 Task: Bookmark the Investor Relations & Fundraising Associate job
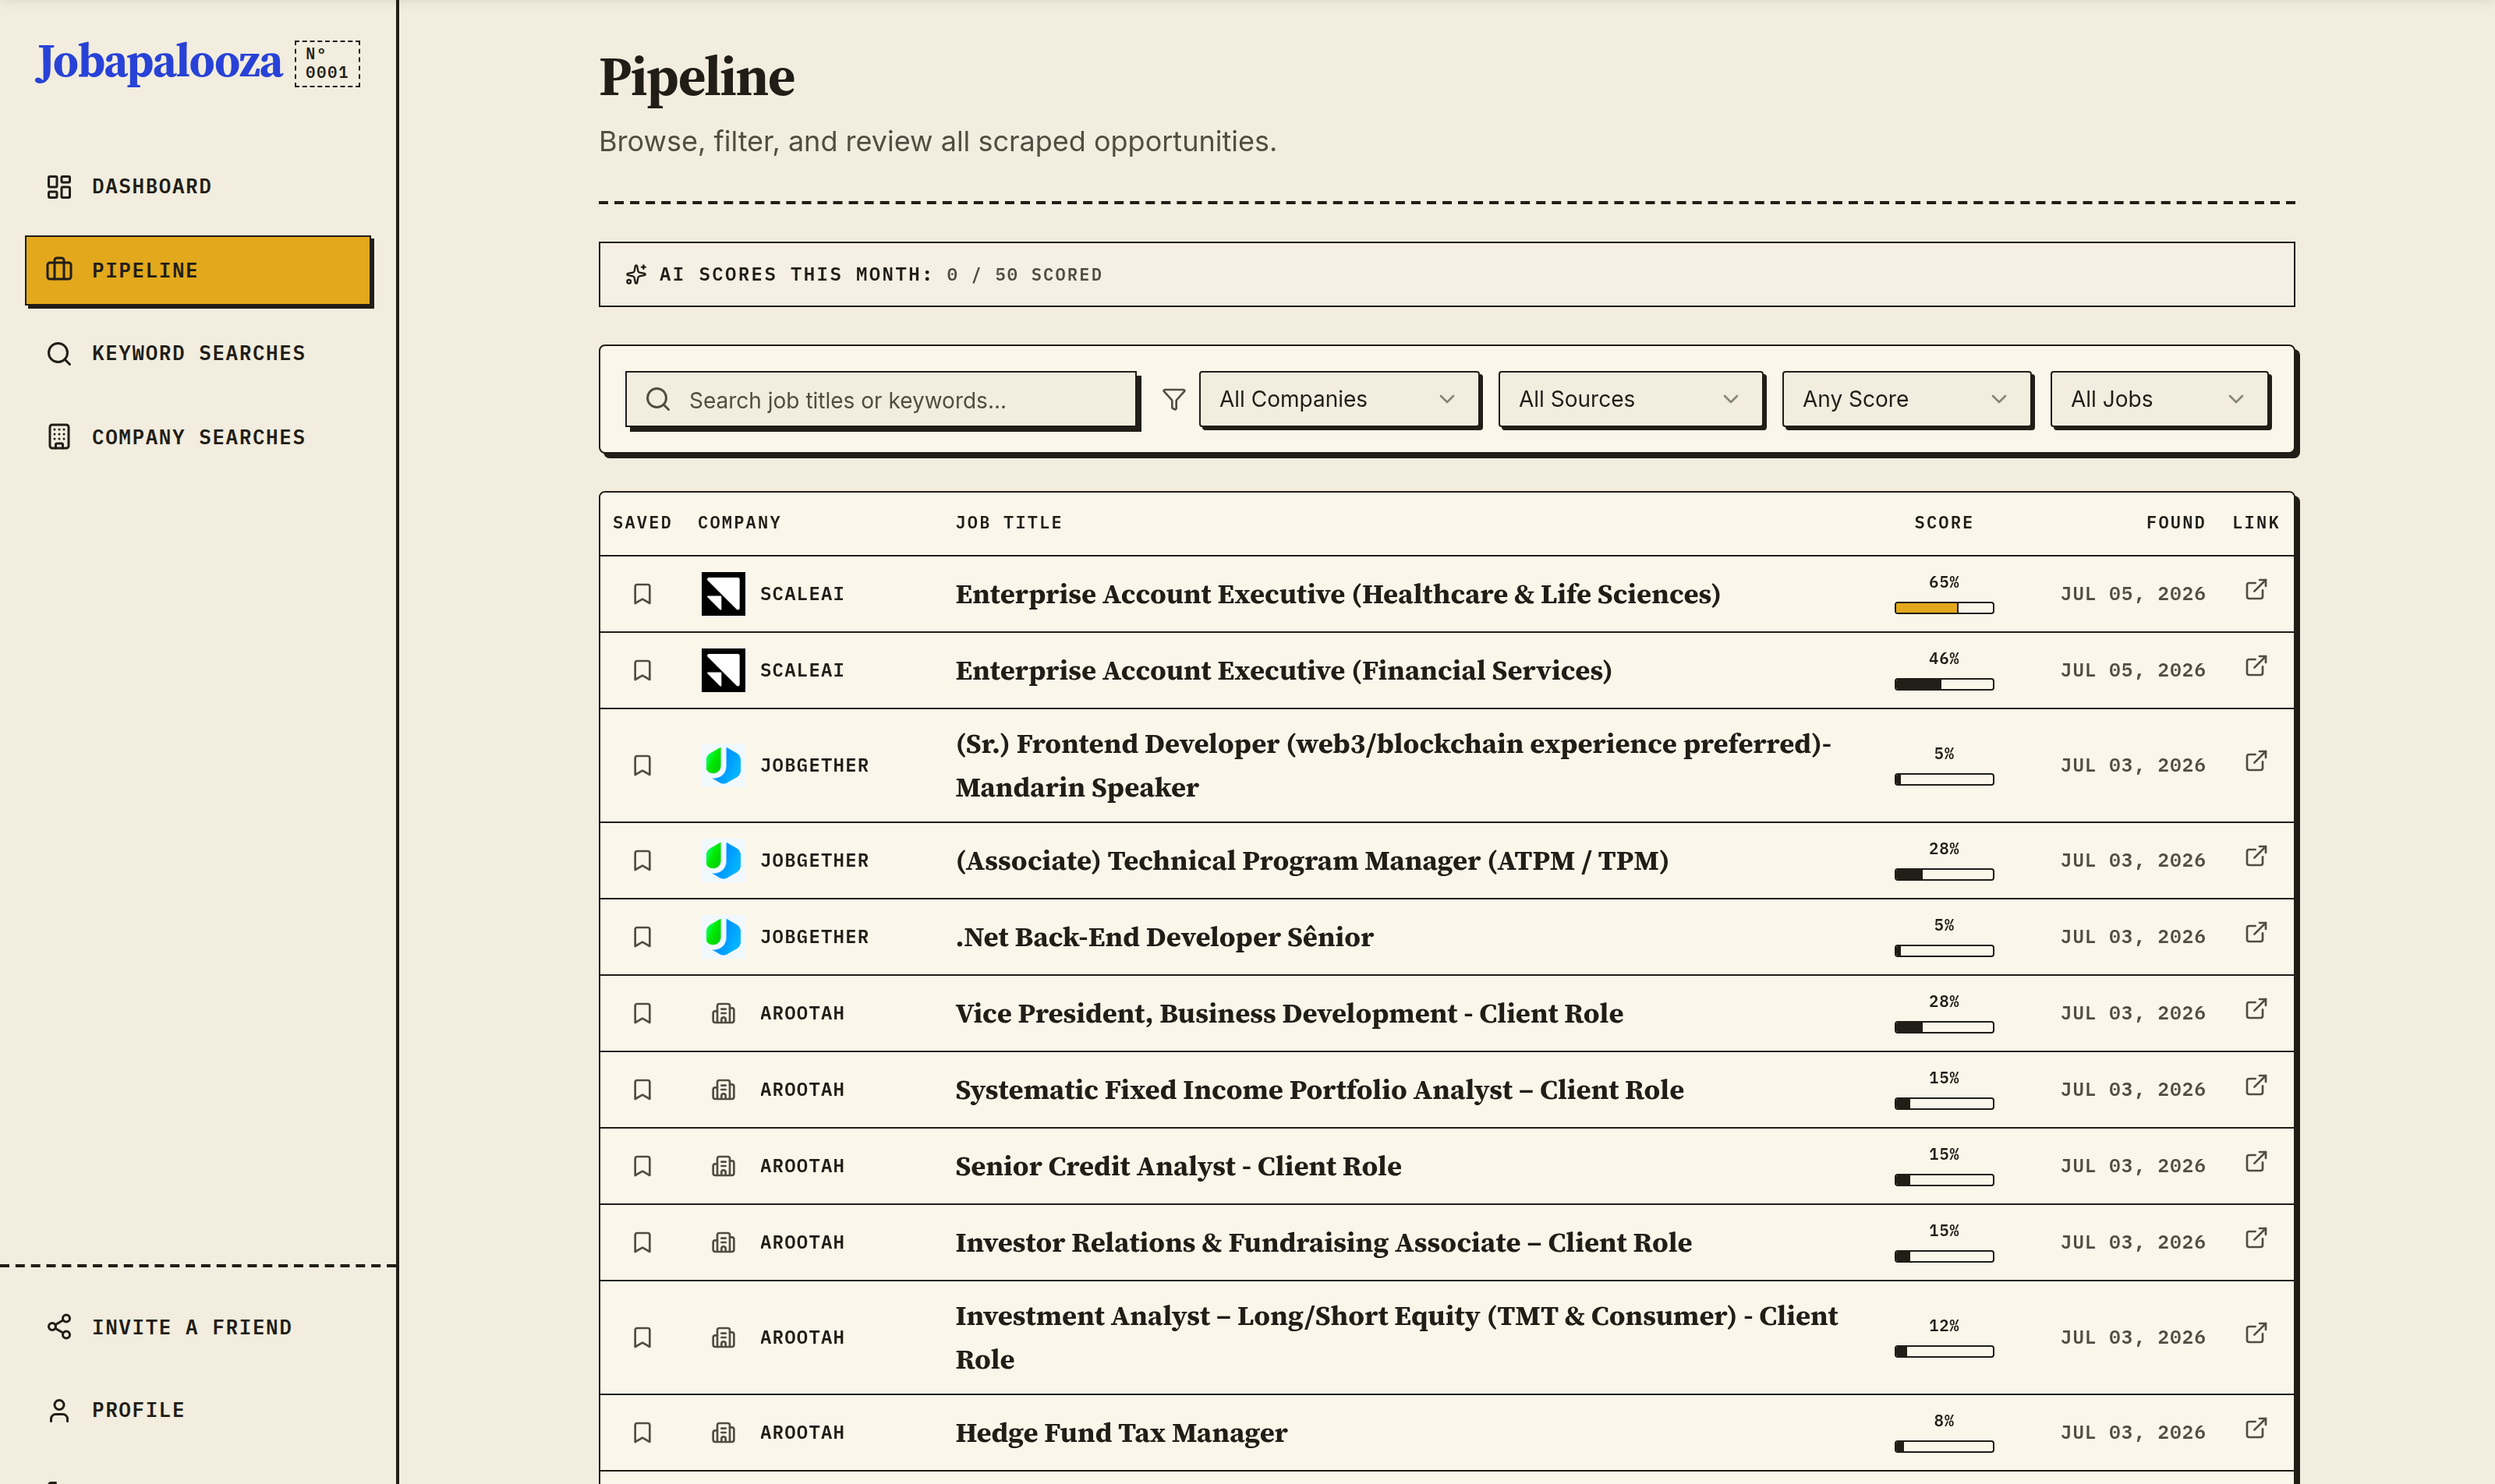(642, 1242)
